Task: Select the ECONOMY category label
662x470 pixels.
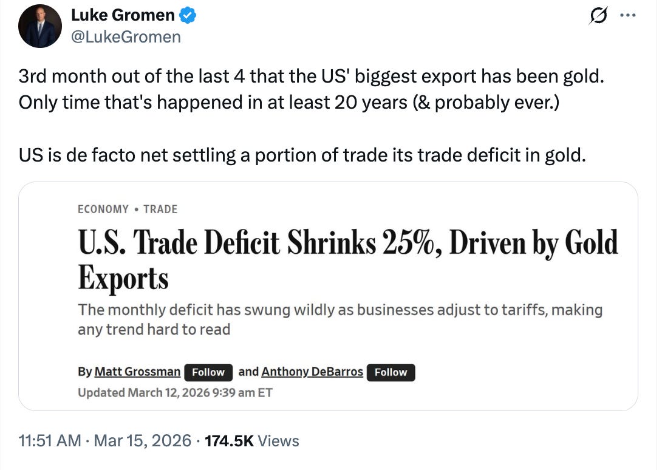Action: tap(103, 209)
